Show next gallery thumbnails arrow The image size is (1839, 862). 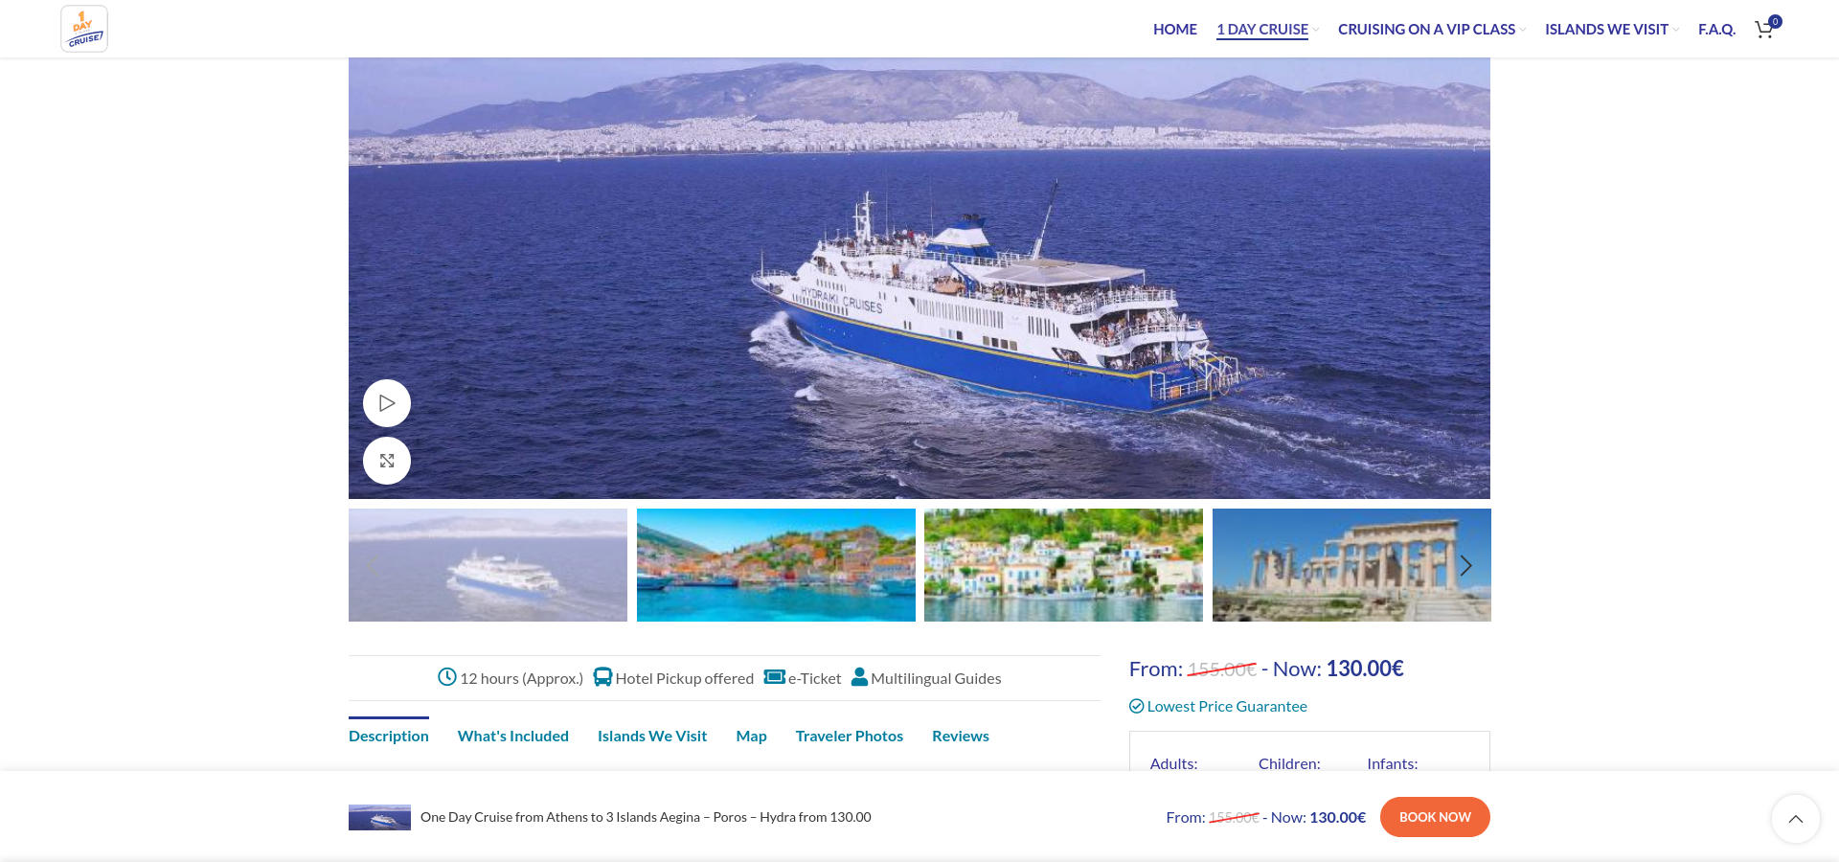pos(1465,565)
